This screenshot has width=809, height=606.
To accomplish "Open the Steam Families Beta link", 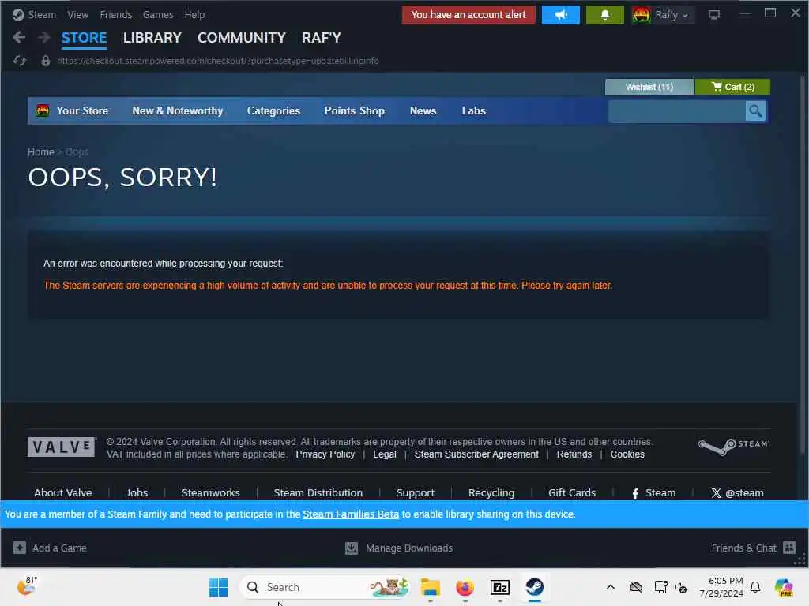I will (351, 514).
